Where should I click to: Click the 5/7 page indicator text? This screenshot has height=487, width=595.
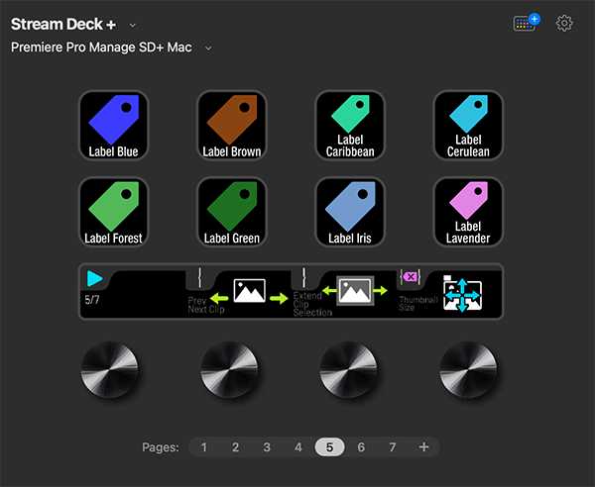[x=92, y=300]
